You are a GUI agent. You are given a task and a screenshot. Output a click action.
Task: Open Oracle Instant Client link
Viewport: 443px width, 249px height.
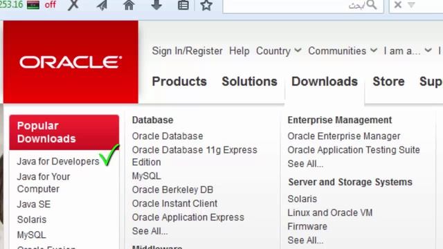click(x=174, y=203)
